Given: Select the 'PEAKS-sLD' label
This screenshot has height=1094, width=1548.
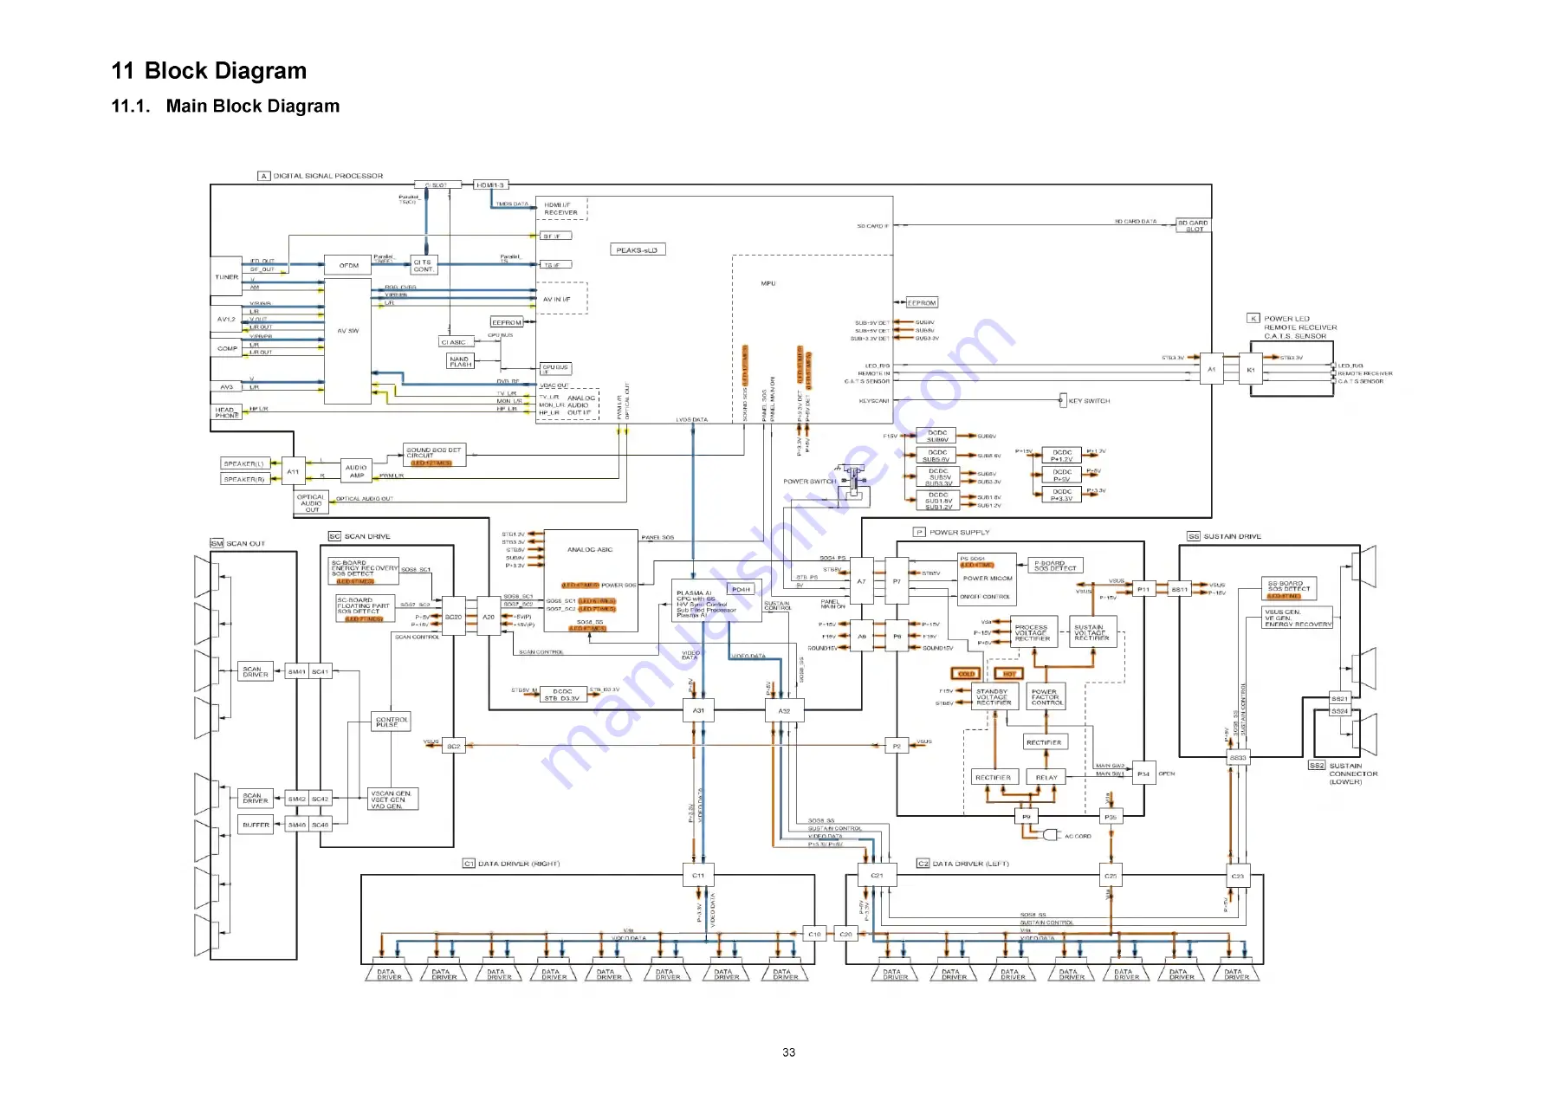Looking at the screenshot, I should [x=637, y=250].
